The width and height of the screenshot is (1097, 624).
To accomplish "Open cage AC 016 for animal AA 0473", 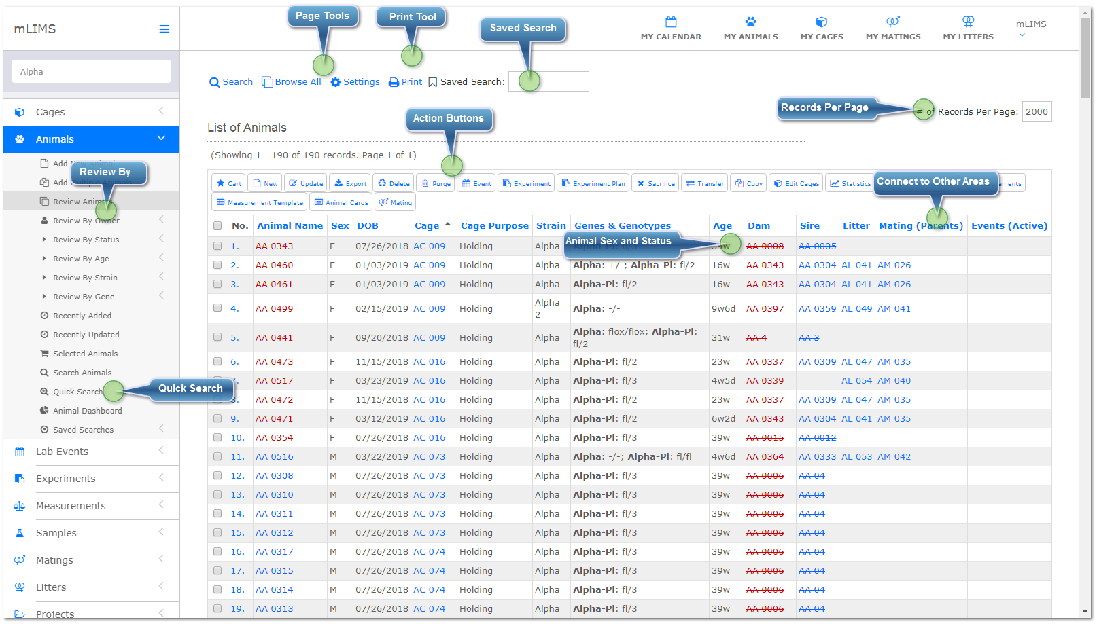I will pyautogui.click(x=430, y=362).
